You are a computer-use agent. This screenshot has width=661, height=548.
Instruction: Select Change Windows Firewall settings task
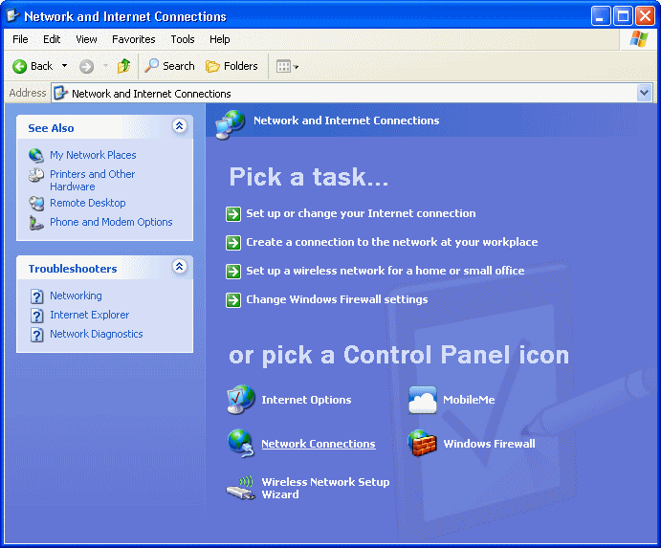click(336, 299)
